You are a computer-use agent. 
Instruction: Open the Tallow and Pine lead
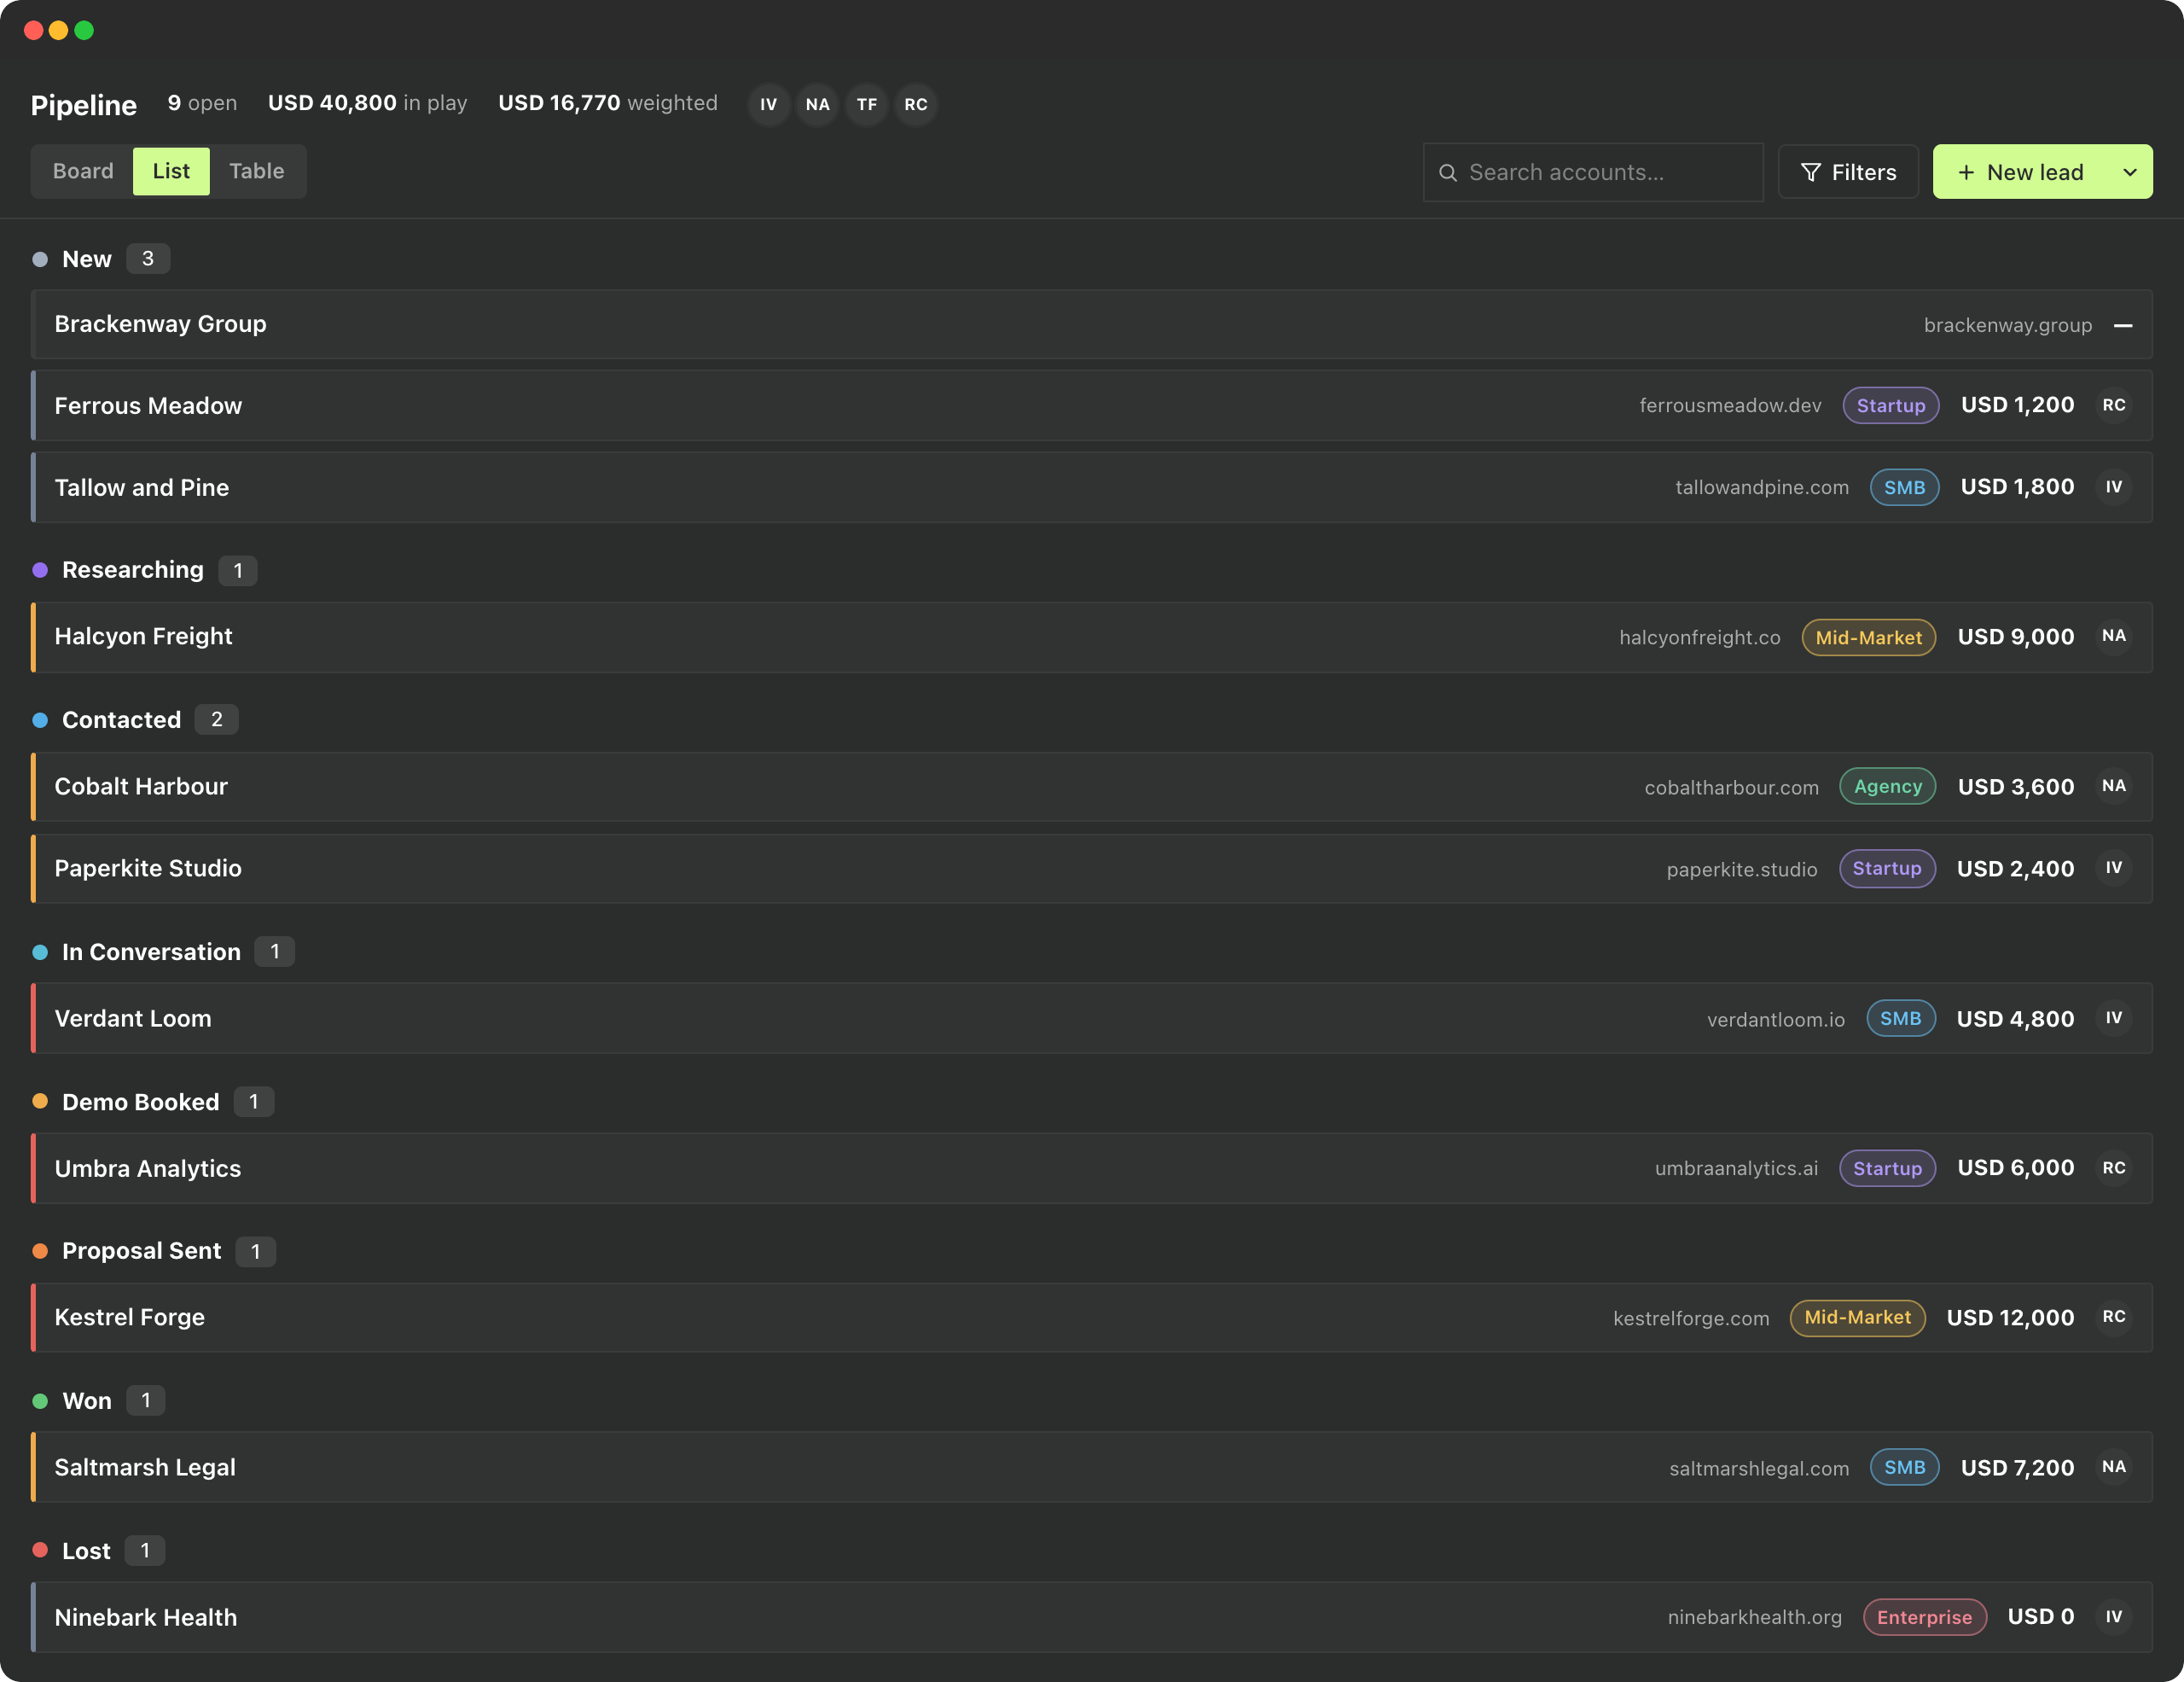click(1092, 487)
